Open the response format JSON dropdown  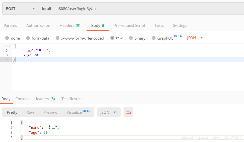pyautogui.click(x=109, y=112)
